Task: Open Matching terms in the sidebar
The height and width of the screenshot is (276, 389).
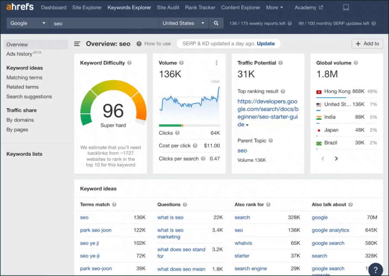Action: click(24, 78)
